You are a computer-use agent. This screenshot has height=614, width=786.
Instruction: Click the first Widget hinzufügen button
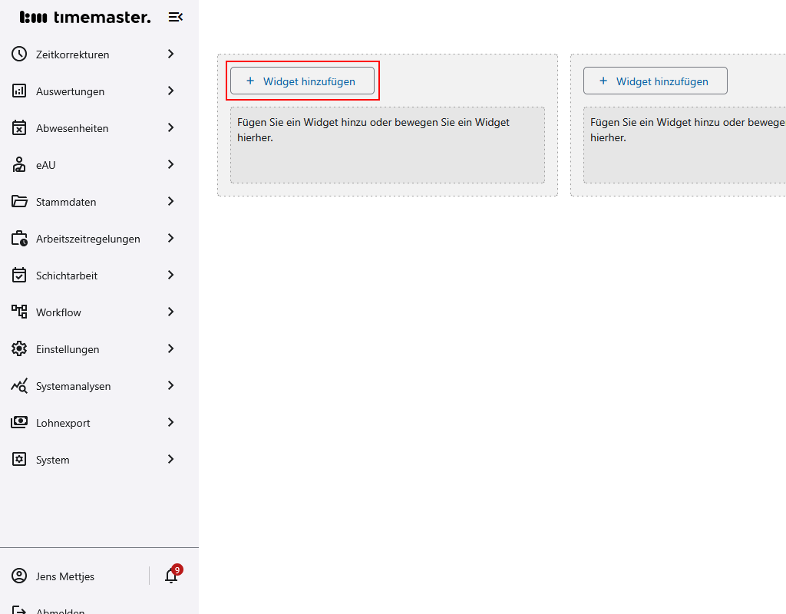coord(302,81)
